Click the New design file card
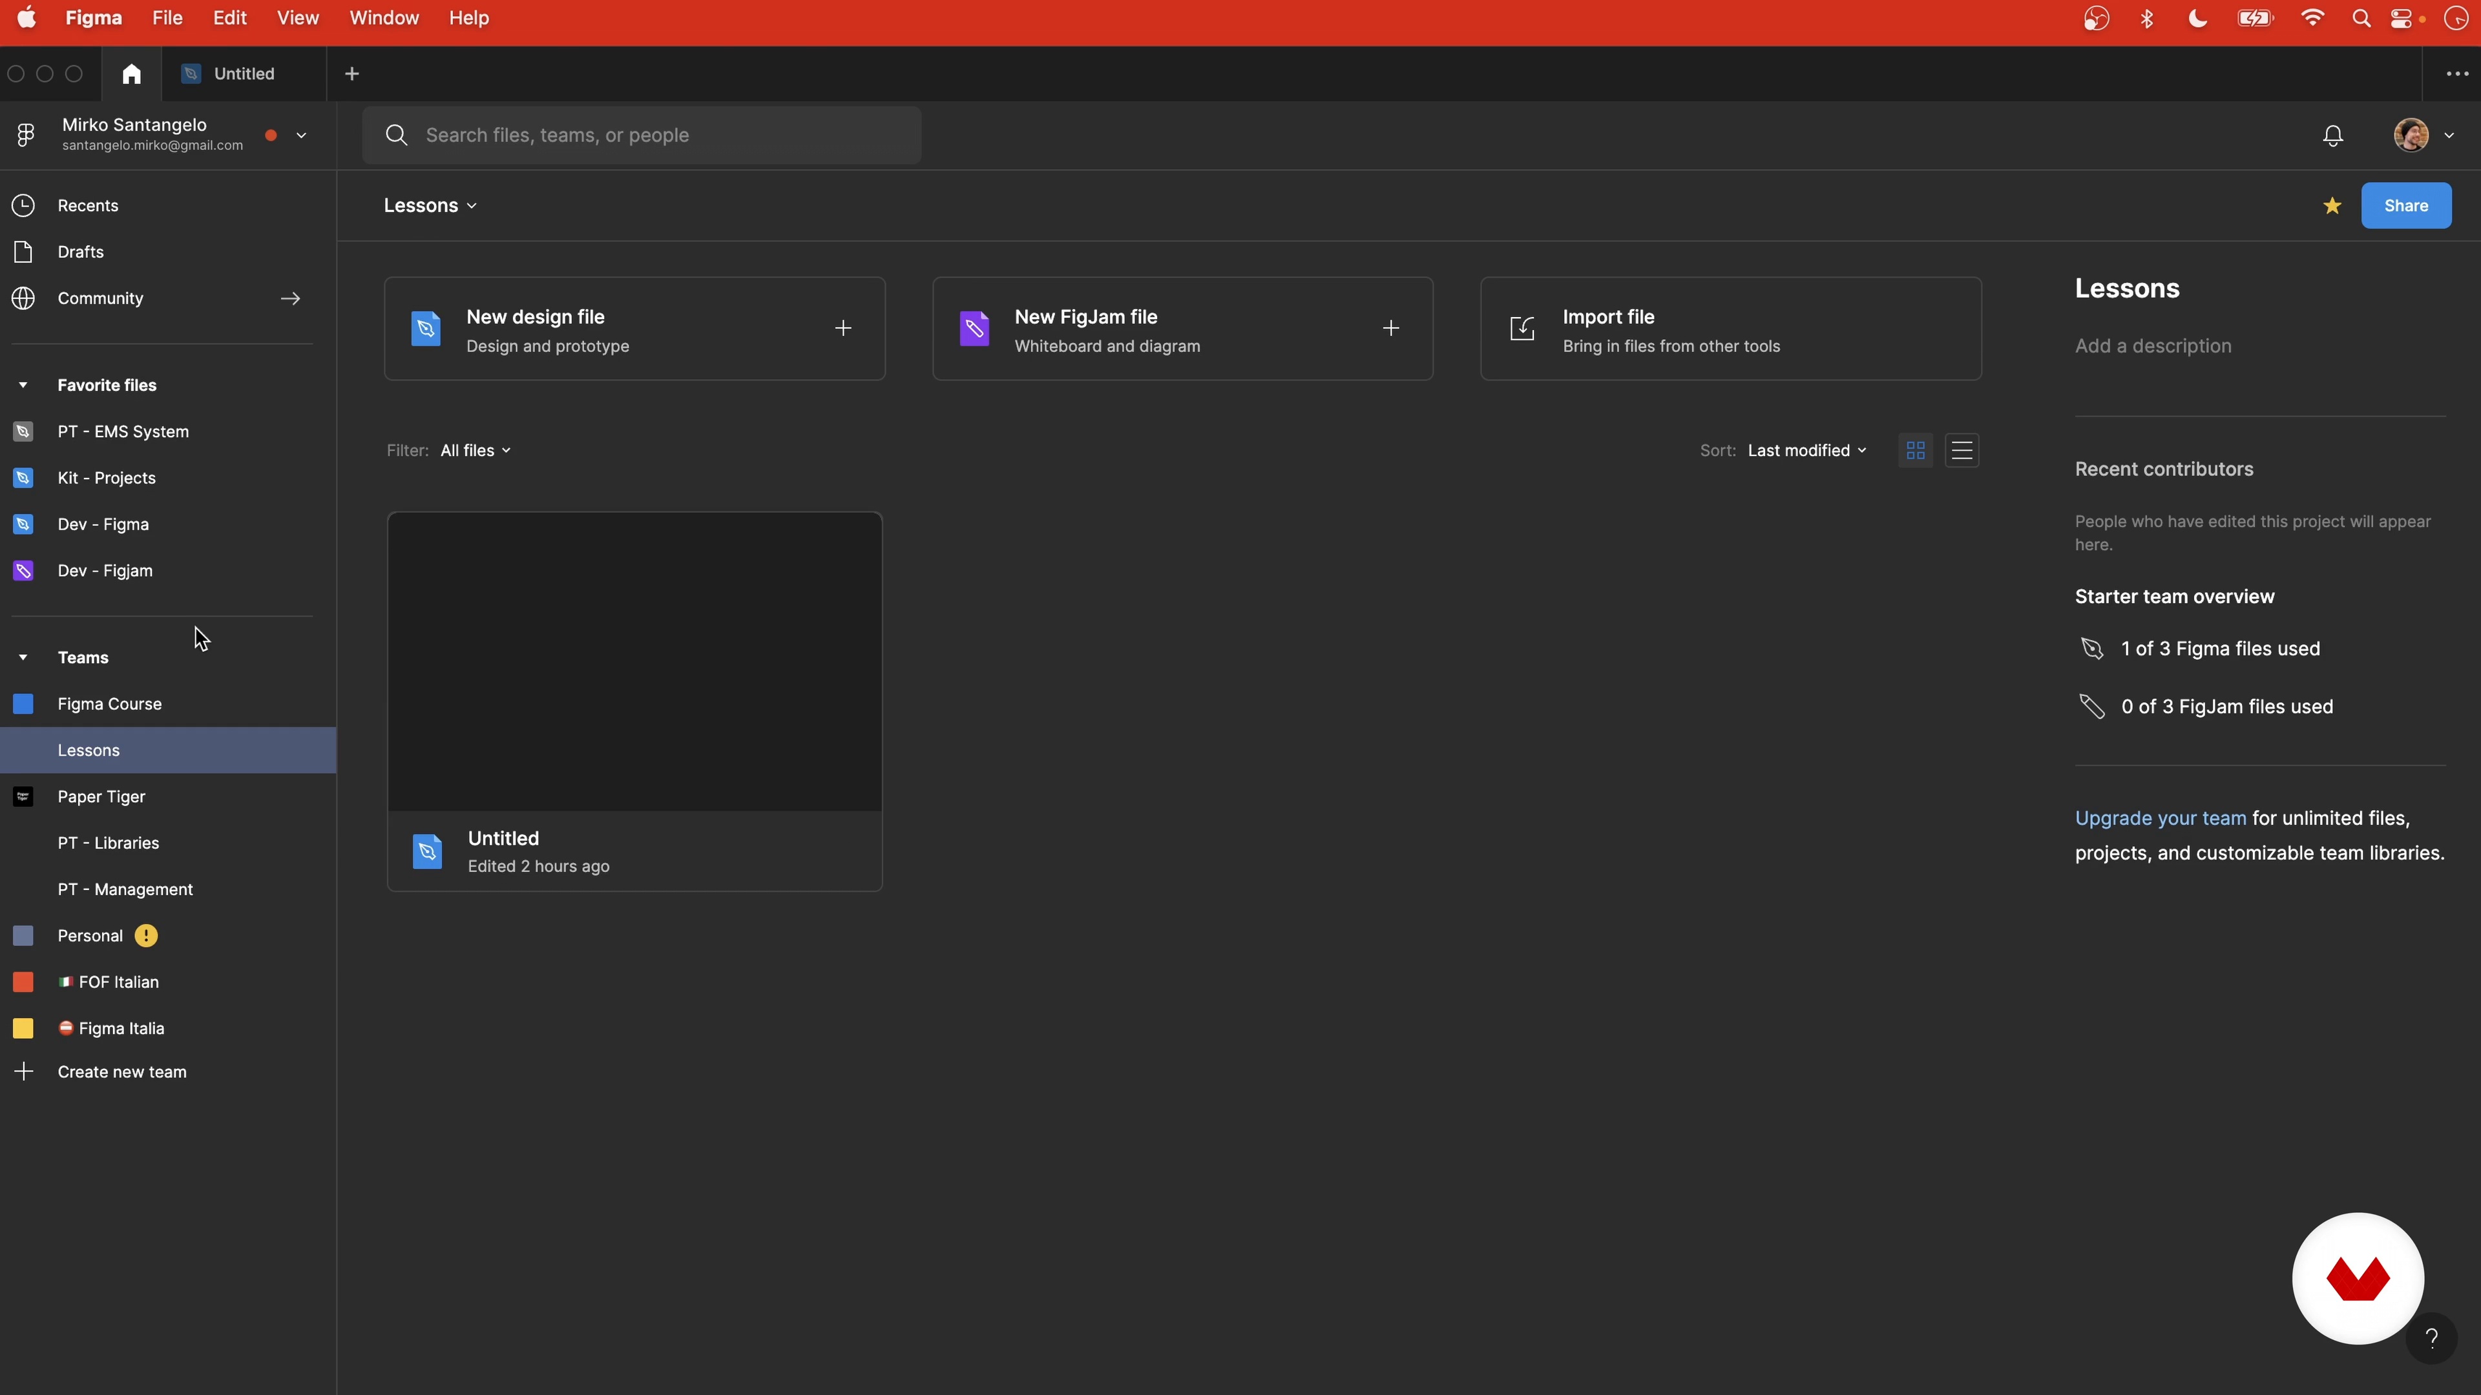The image size is (2481, 1395). click(x=634, y=329)
